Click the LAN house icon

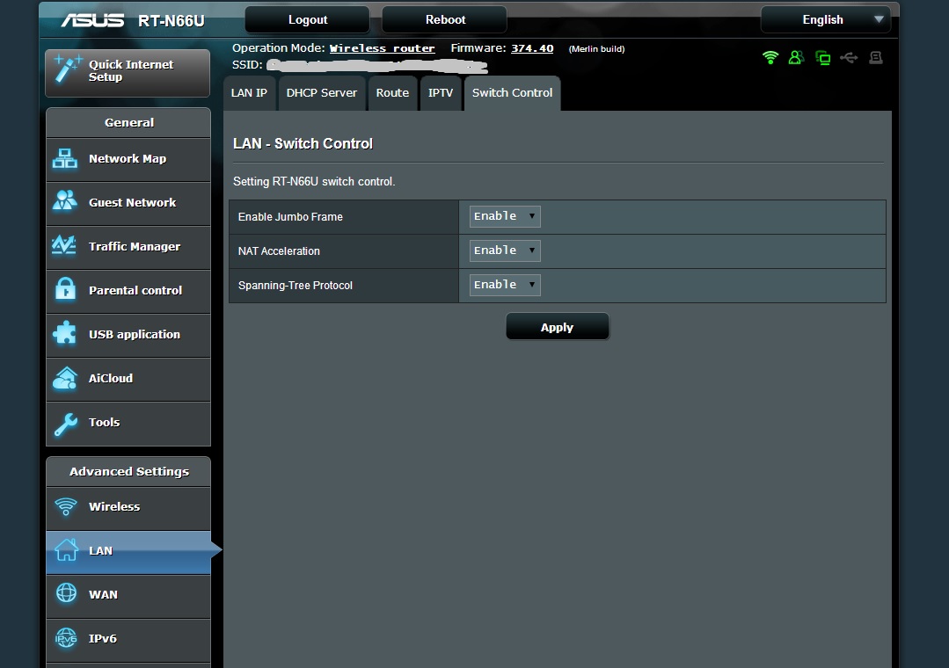[67, 549]
